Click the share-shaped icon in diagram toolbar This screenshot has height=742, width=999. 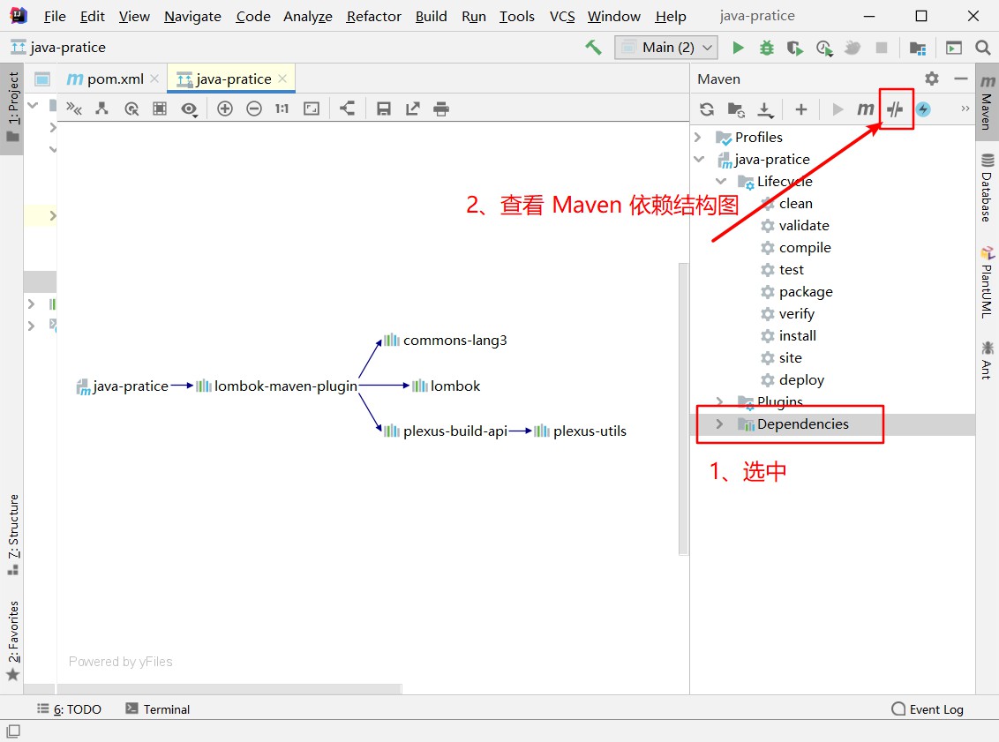tap(347, 109)
